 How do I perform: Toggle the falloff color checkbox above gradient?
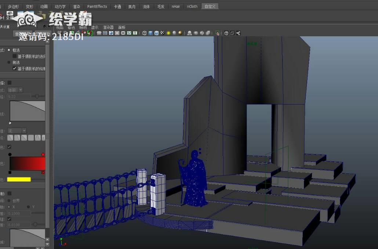click(x=9, y=147)
